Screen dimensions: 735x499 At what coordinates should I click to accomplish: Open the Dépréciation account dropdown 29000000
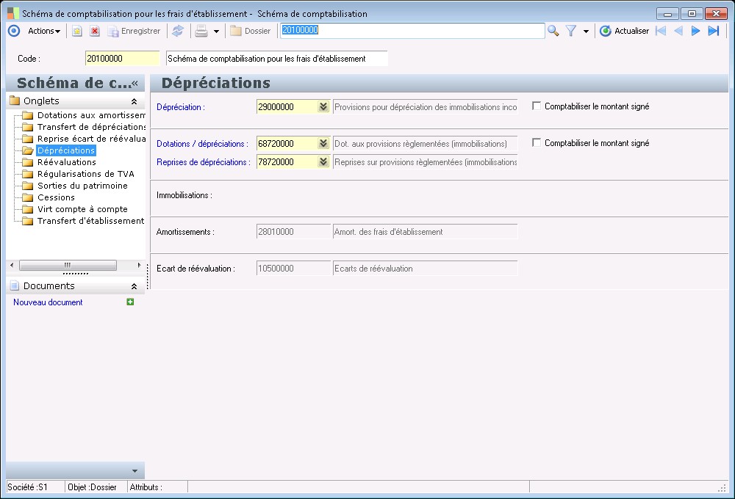coord(323,106)
